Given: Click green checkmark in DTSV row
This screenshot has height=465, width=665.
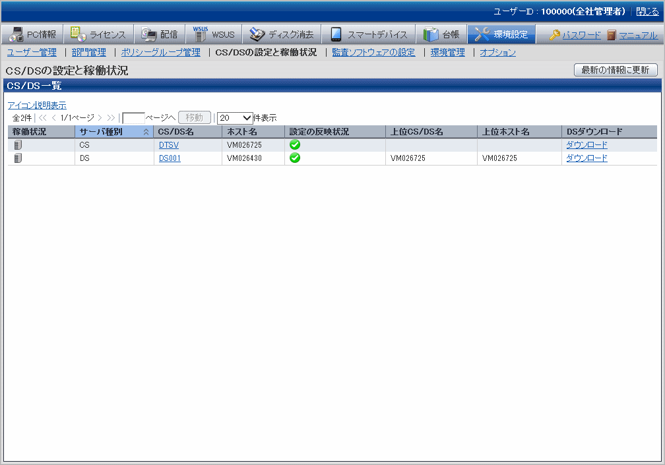Looking at the screenshot, I should pos(295,144).
